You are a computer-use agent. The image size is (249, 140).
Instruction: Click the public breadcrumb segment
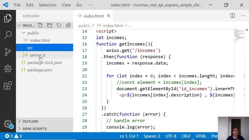pos(84,26)
